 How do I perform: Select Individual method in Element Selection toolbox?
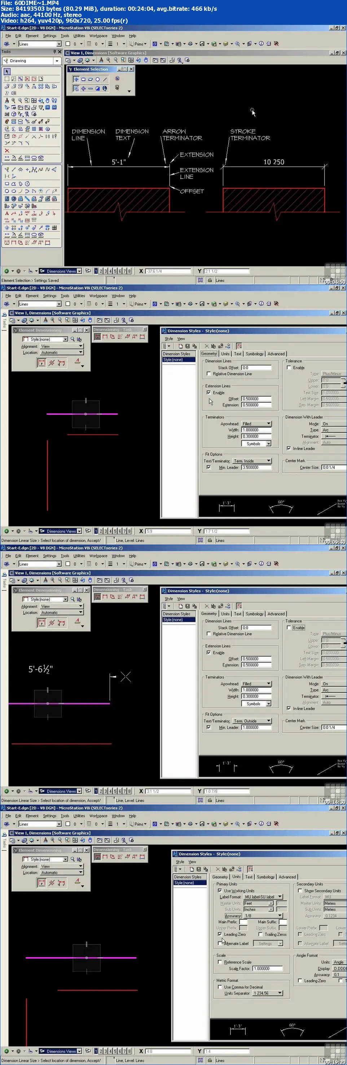tap(76, 79)
